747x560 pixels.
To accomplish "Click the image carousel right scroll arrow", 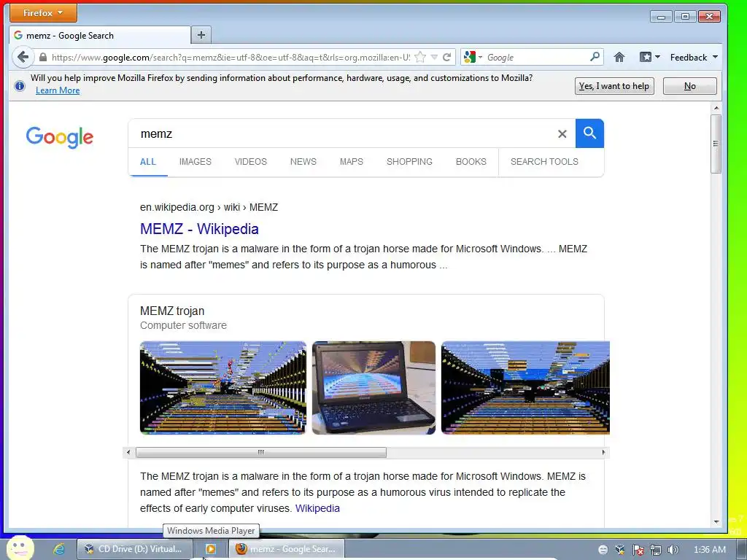I will pyautogui.click(x=603, y=452).
